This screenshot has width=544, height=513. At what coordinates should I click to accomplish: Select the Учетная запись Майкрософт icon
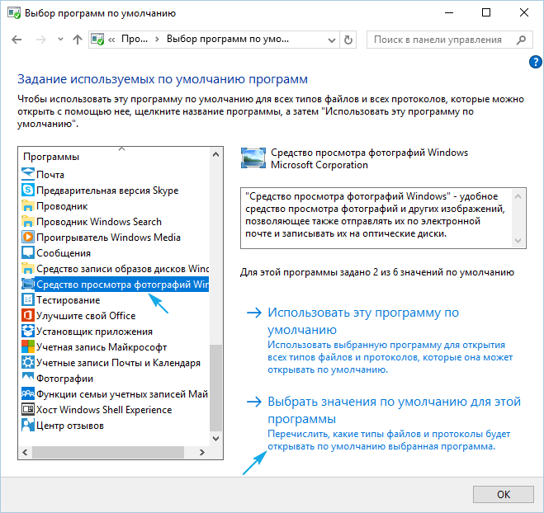click(x=27, y=347)
